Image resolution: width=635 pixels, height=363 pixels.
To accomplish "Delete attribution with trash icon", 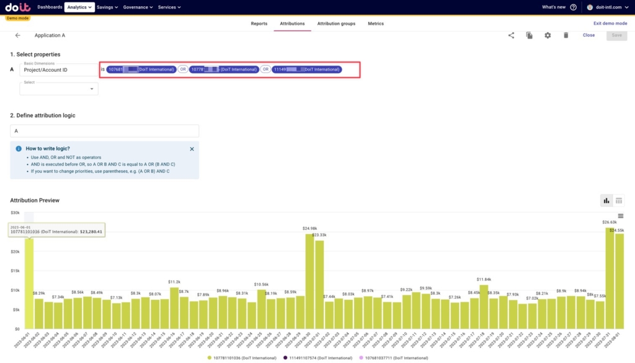I will pos(566,35).
